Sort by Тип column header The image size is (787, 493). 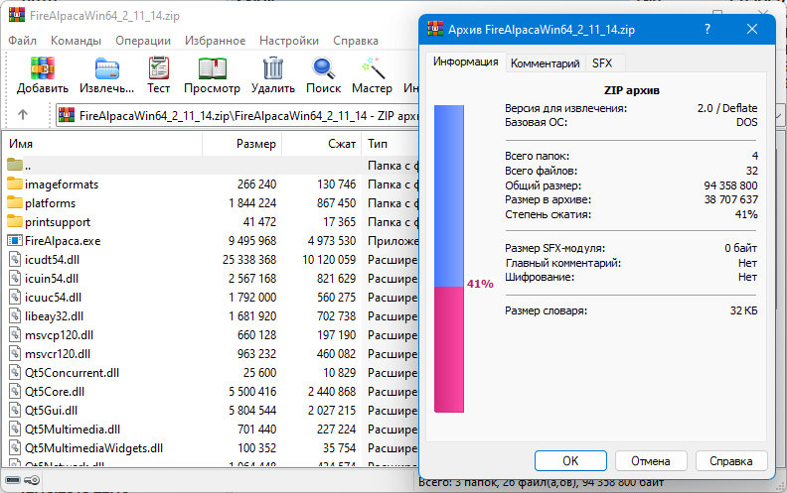(x=391, y=144)
